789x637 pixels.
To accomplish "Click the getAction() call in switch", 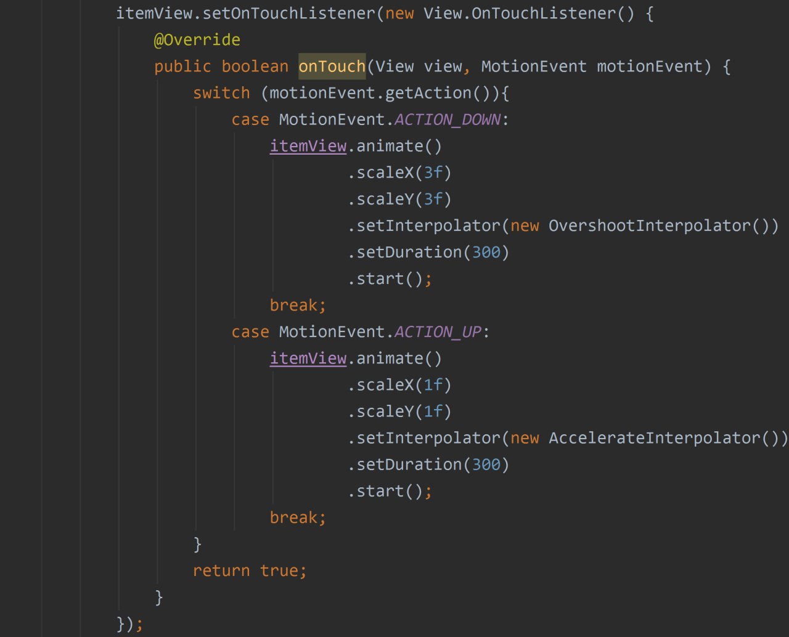I will 438,93.
